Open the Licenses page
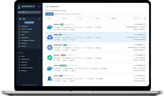 click(24, 65)
